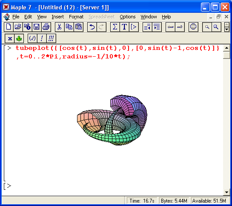Execute worksheet with triple exclamation icon
This screenshot has height=206, width=232.
pos(51,38)
